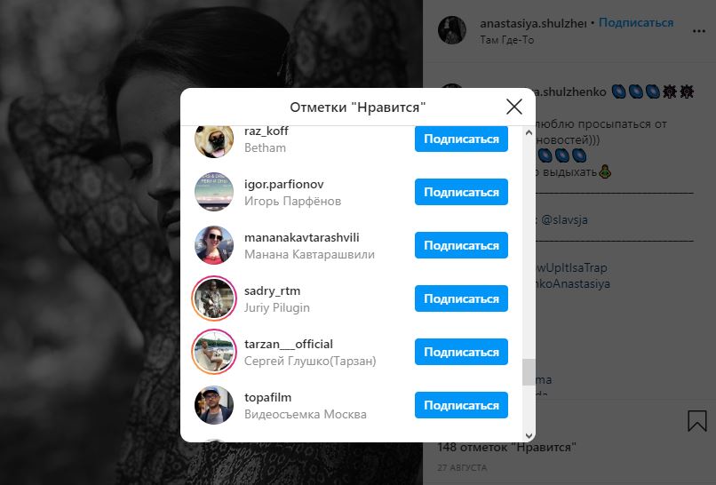
Task: Click the likes list scrollbar up arrow
Action: [x=529, y=133]
